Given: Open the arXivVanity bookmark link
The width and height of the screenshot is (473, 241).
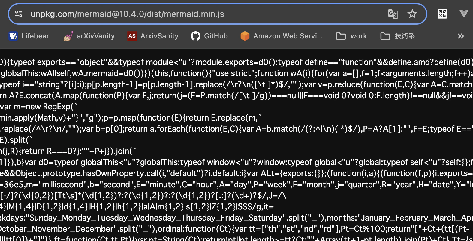Looking at the screenshot, I should [x=89, y=36].
